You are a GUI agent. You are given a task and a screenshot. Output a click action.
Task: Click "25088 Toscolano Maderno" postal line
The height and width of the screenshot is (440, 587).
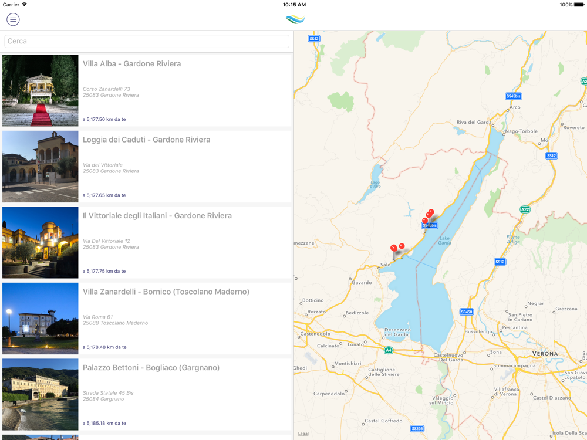[115, 323]
